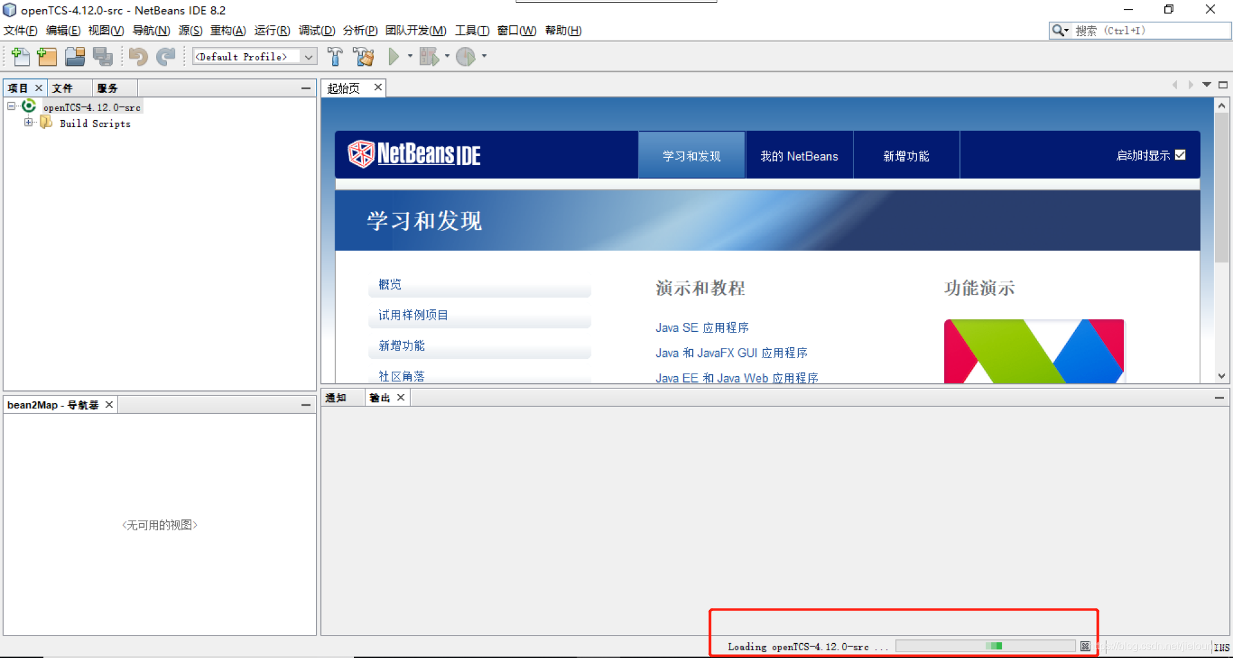Open Run Project dropdown arrow
This screenshot has height=658, width=1233.
pos(410,56)
